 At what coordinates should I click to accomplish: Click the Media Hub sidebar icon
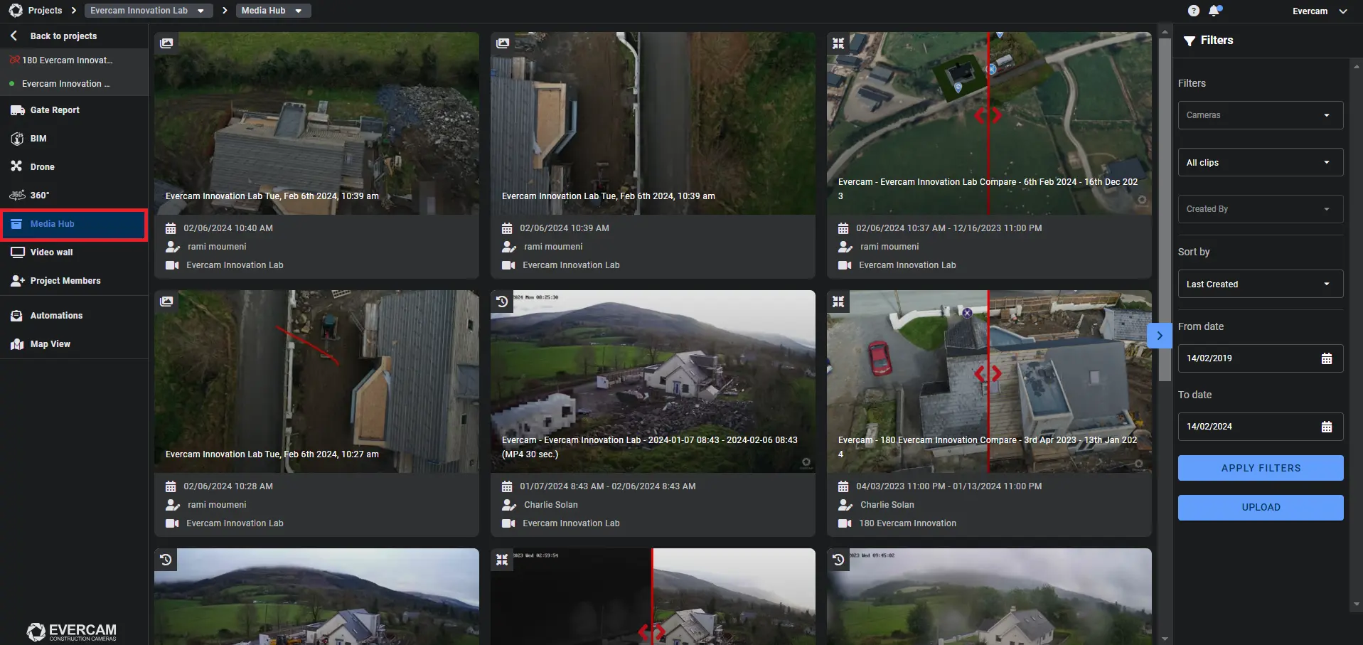pyautogui.click(x=17, y=224)
